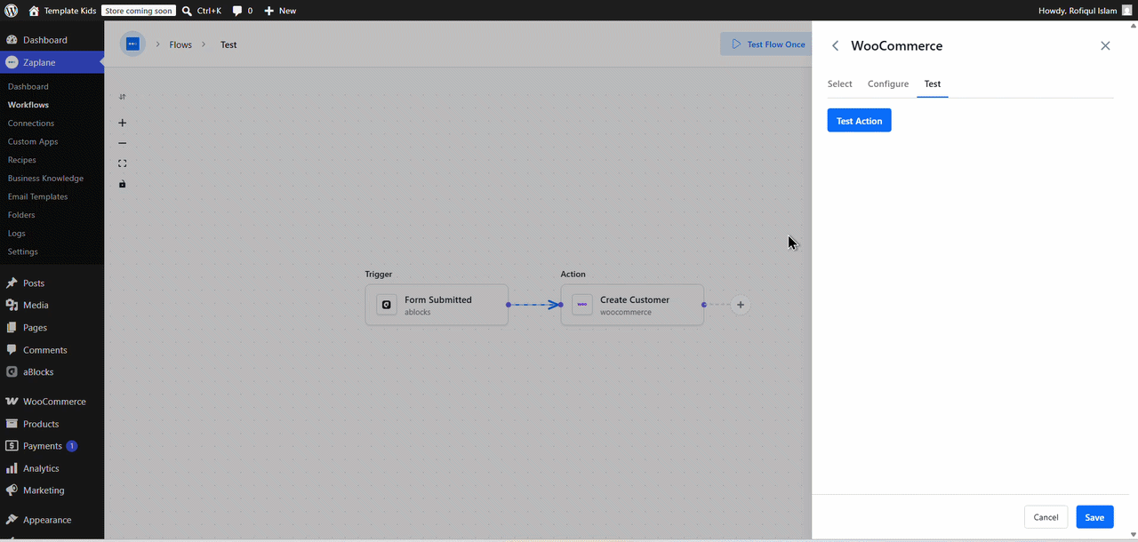
Task: Zoom in on the workflow canvas
Action: coord(123,123)
